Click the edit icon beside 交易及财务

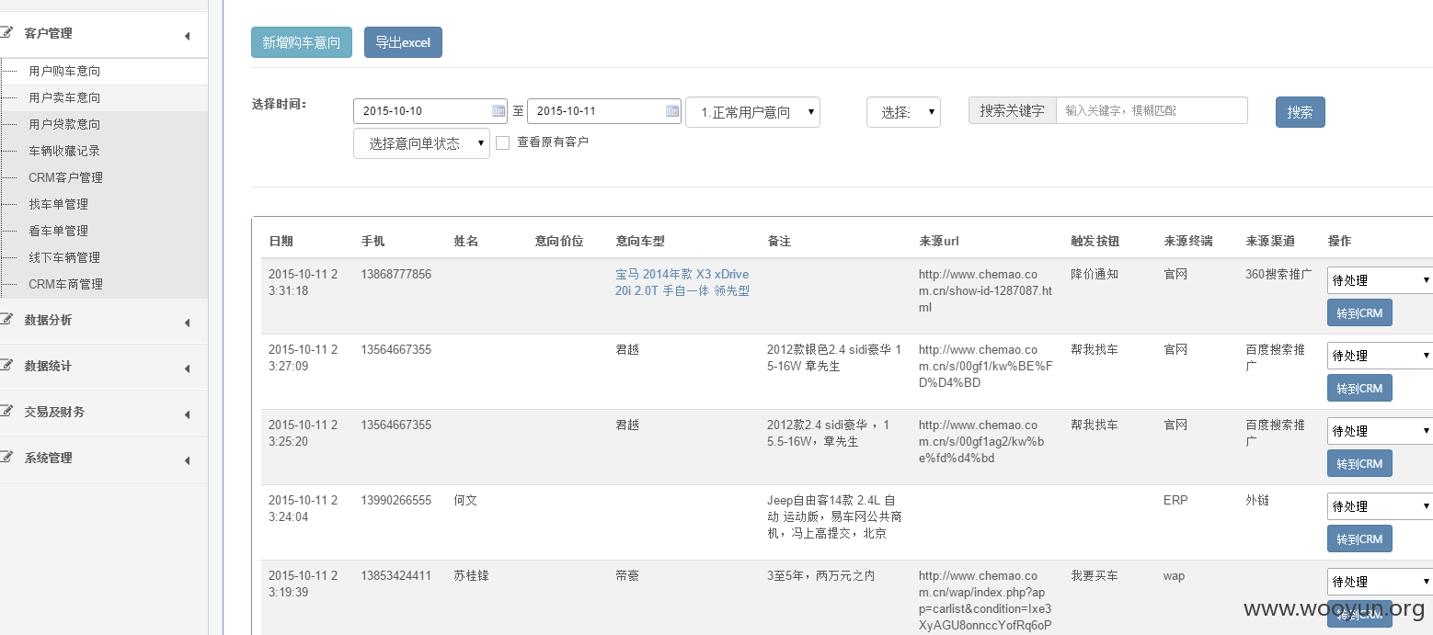coord(7,412)
